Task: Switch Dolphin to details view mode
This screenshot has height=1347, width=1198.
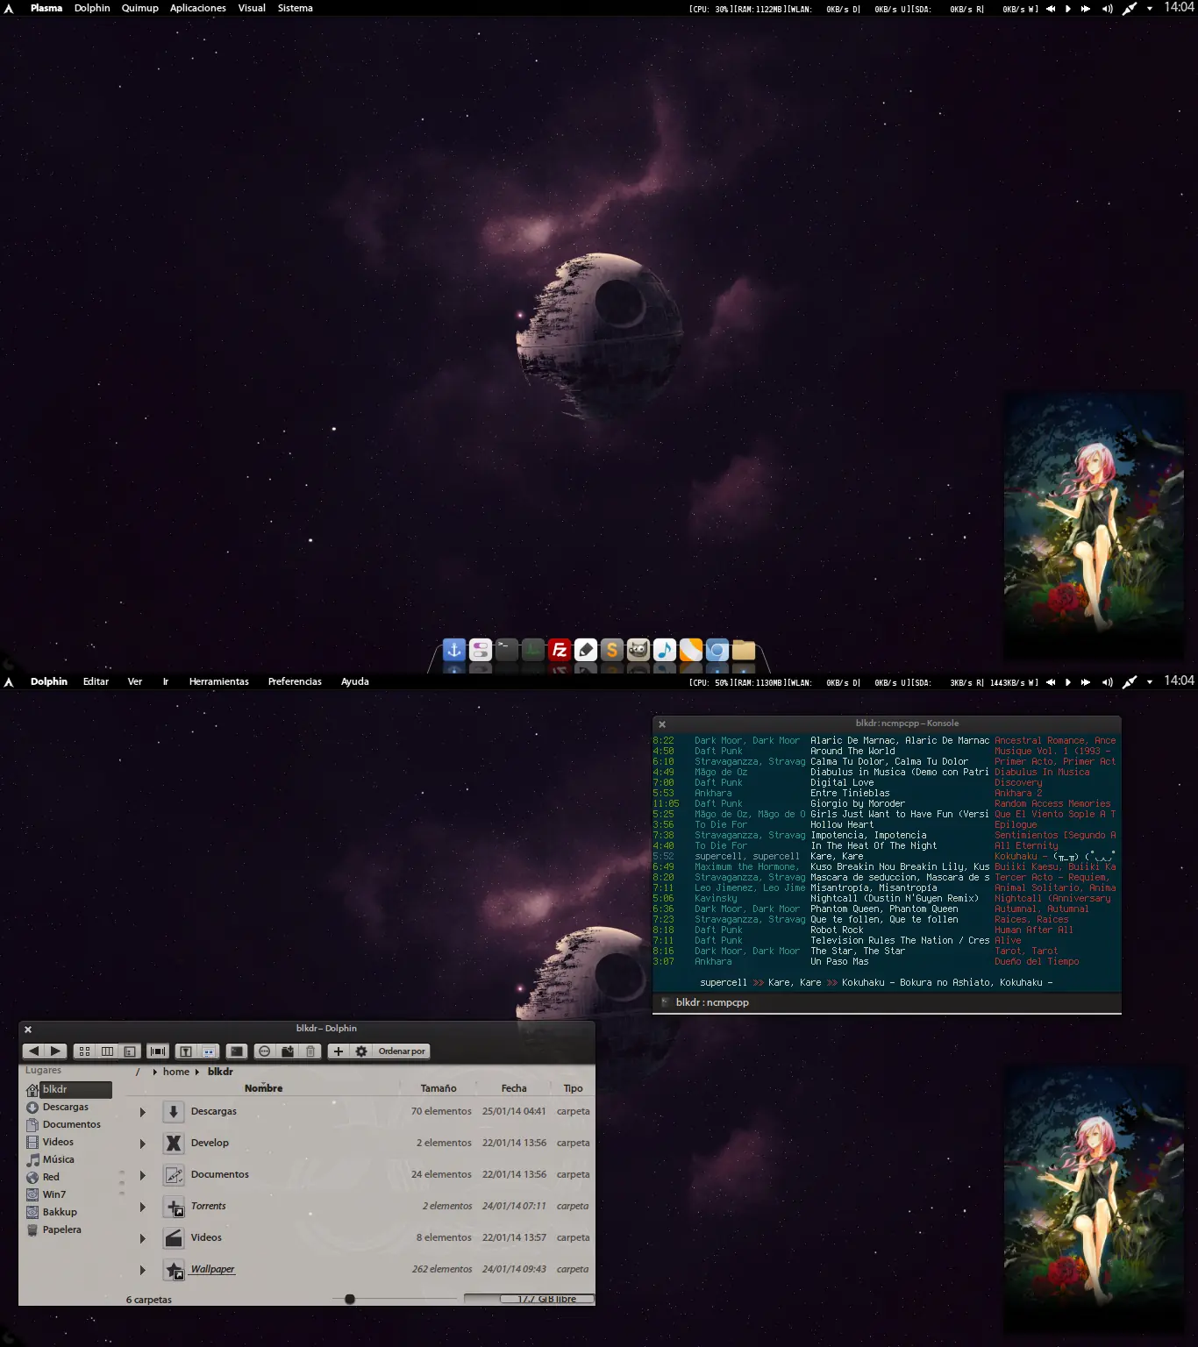Action: tap(129, 1051)
